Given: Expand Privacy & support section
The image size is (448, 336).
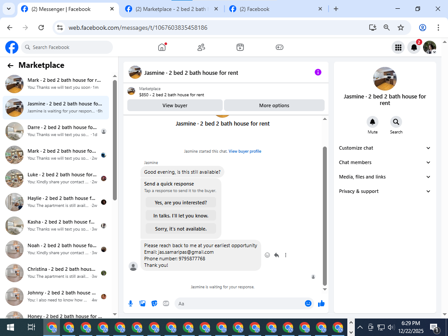Looking at the screenshot, I should (385, 191).
